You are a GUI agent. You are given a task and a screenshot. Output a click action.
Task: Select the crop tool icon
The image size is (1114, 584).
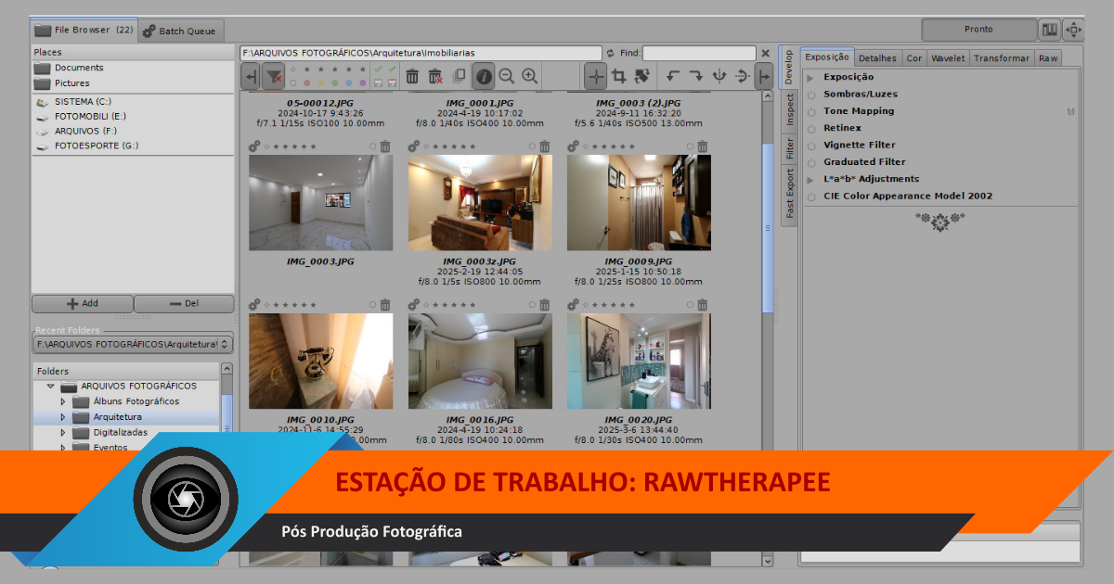tap(618, 77)
